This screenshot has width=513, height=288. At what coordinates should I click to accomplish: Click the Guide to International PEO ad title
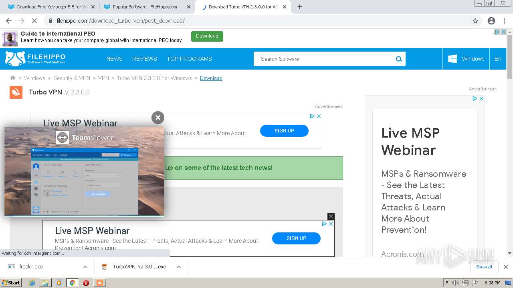point(58,34)
